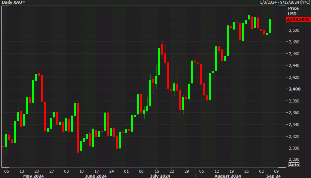Click the bold 2,400 price axis label
311x178 pixels.
[295, 89]
